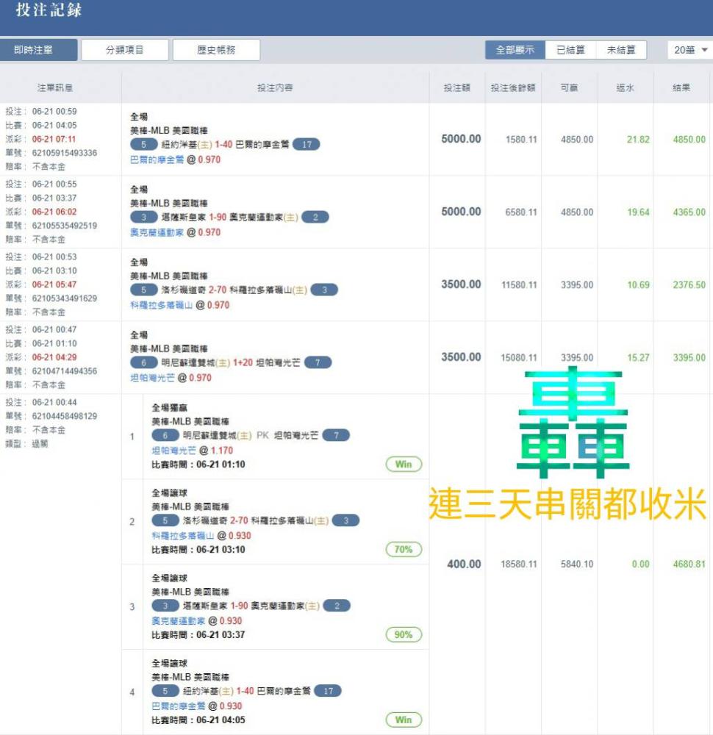Click the 科羅拉多落磯山 @ 0.970 selection
This screenshot has width=713, height=735.
tap(179, 305)
